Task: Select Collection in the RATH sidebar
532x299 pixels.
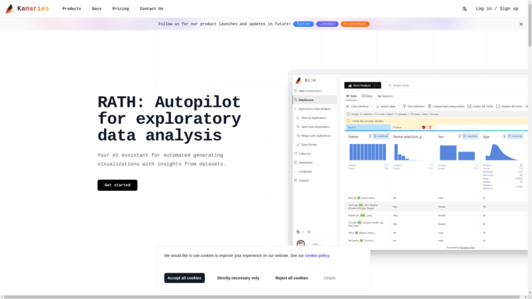Action: coord(305,154)
